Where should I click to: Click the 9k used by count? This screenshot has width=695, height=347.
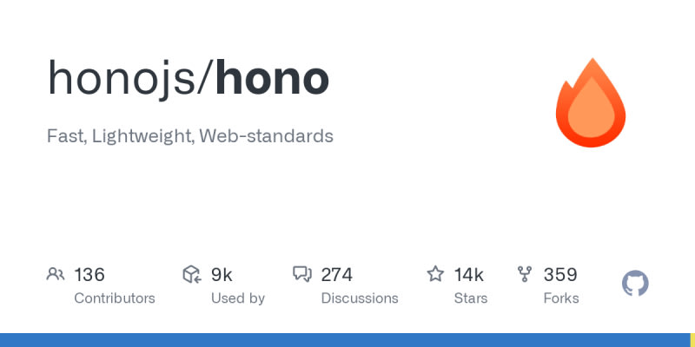click(x=222, y=275)
